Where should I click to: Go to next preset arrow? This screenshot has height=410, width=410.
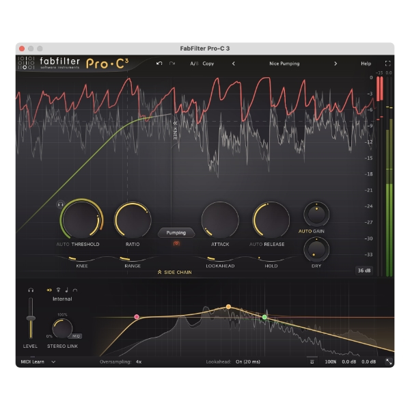[x=336, y=64]
